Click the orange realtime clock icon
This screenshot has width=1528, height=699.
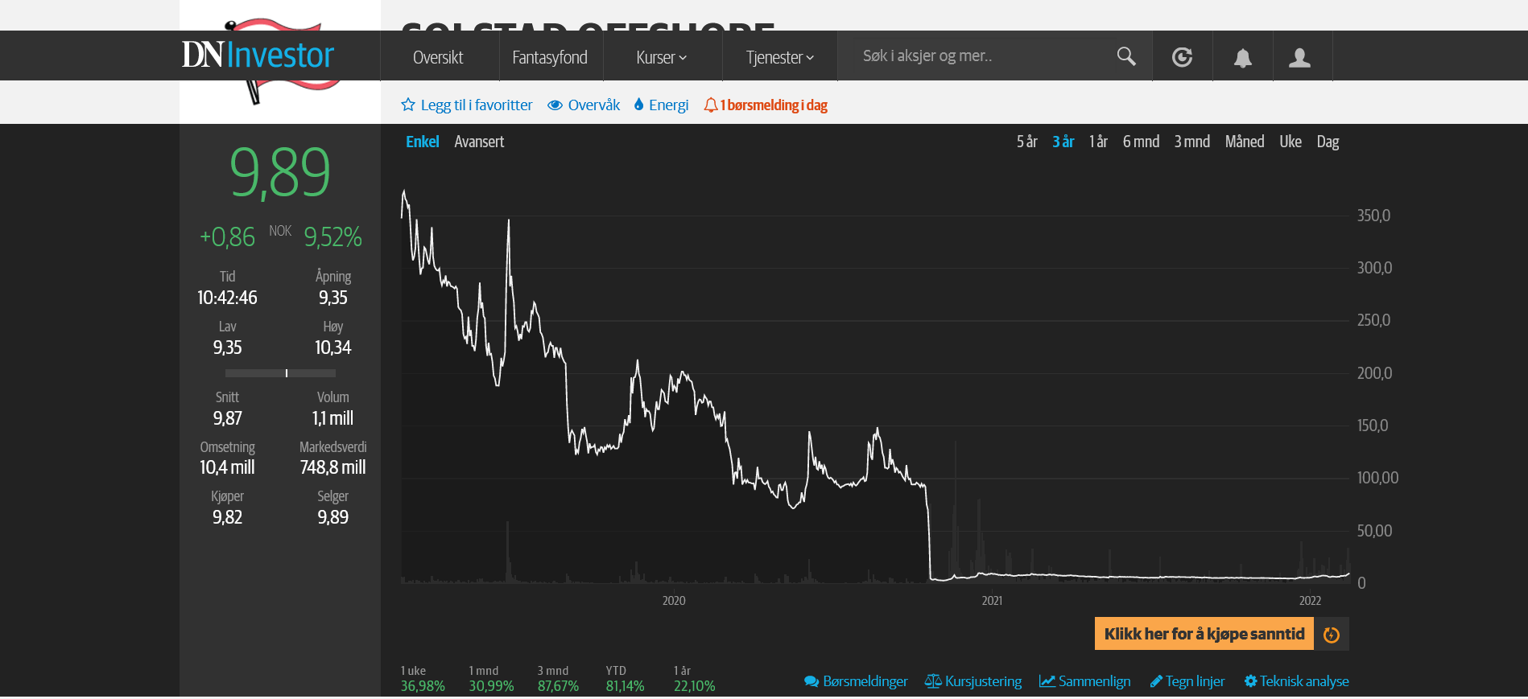(x=1332, y=634)
